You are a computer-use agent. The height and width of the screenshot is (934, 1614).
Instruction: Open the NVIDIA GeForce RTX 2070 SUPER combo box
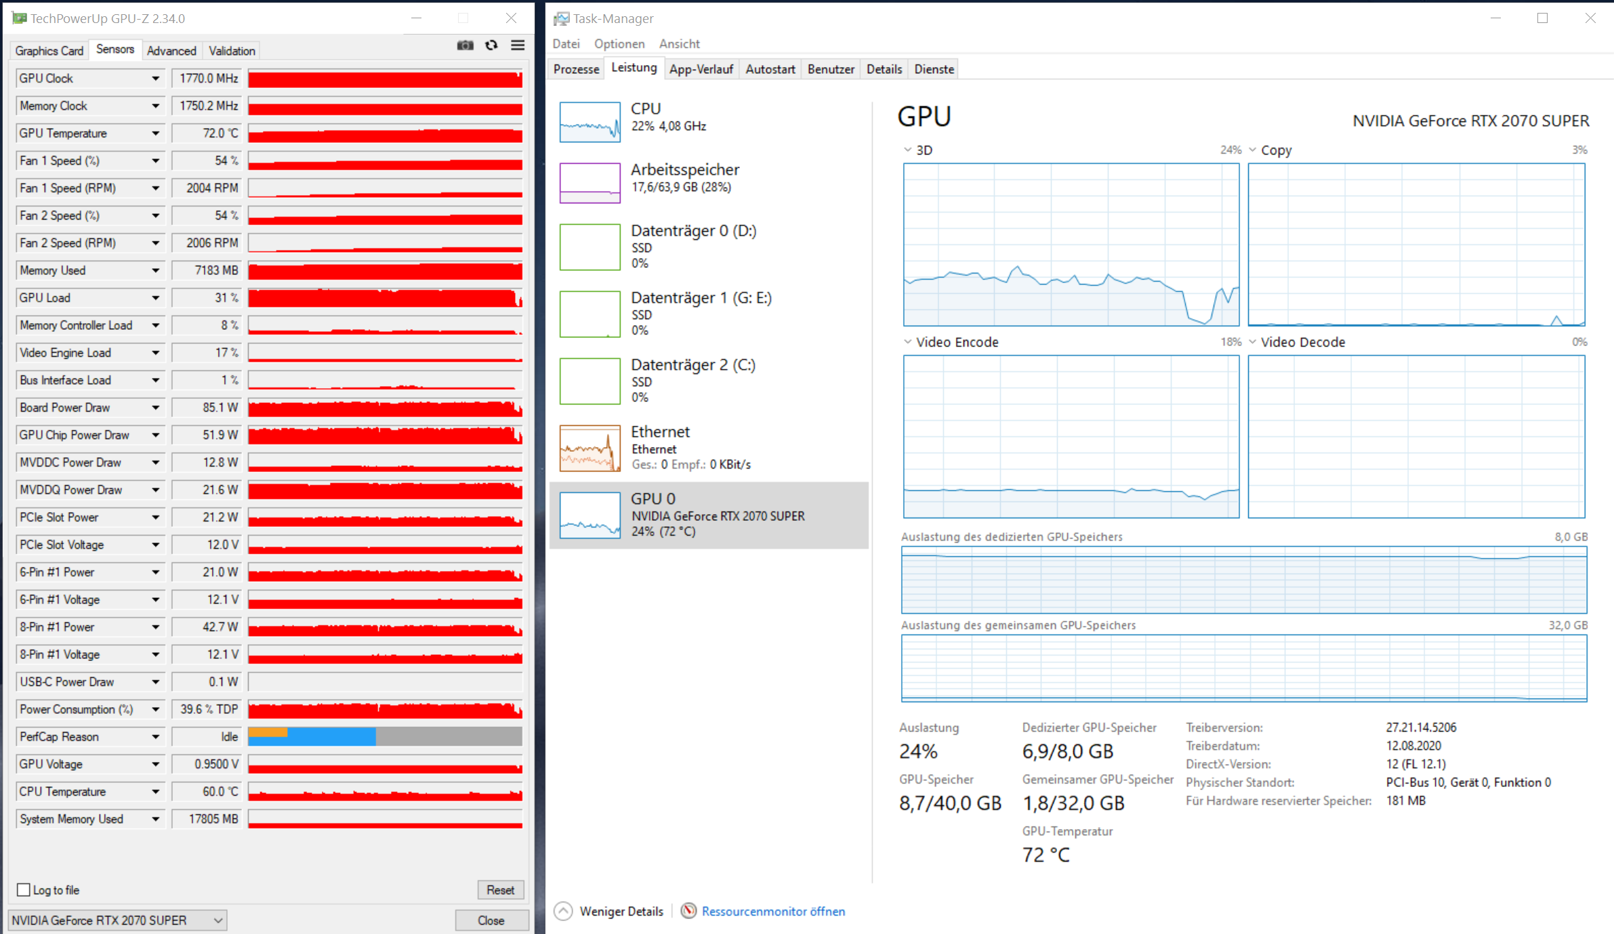pos(117,920)
